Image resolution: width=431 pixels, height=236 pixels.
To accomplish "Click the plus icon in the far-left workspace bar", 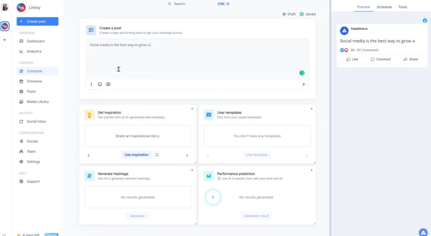I will 5,40.
